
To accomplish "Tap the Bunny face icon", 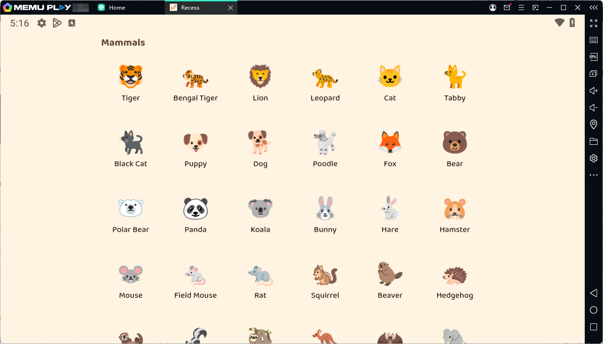I will (325, 208).
